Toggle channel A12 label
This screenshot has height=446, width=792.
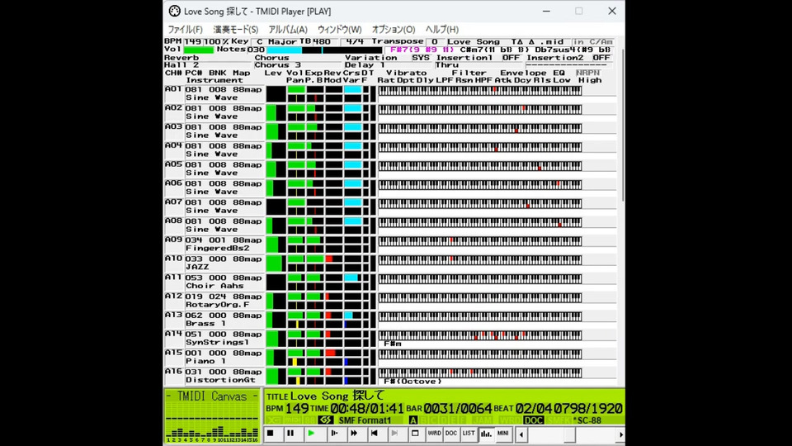click(174, 296)
